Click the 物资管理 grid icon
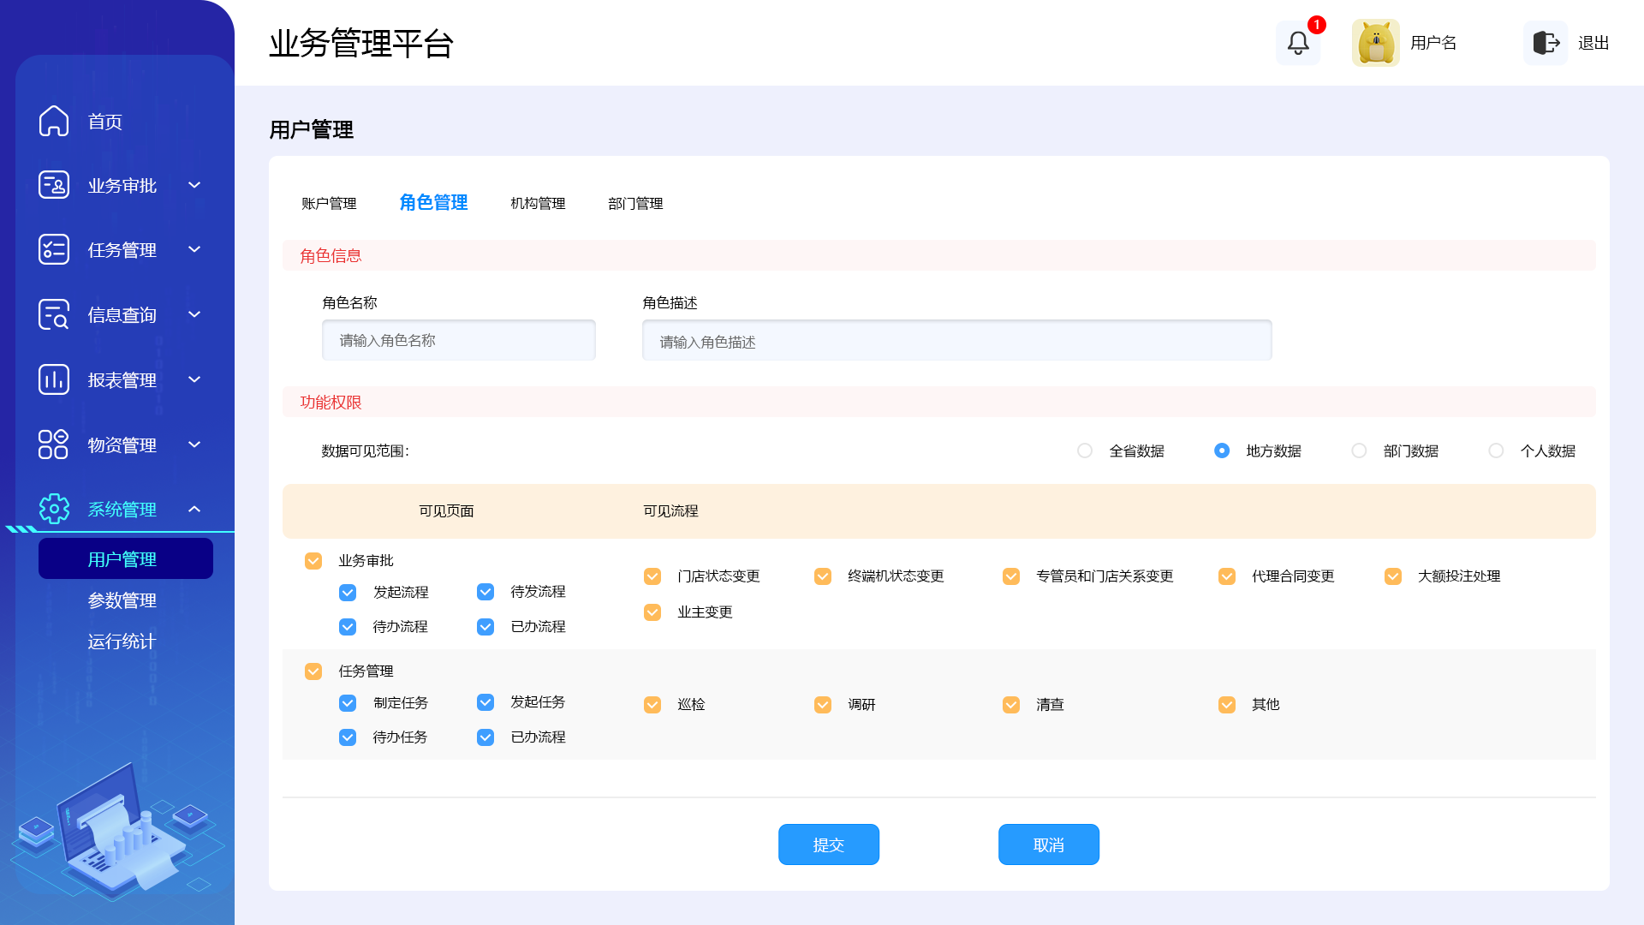The image size is (1644, 925). pyautogui.click(x=54, y=445)
